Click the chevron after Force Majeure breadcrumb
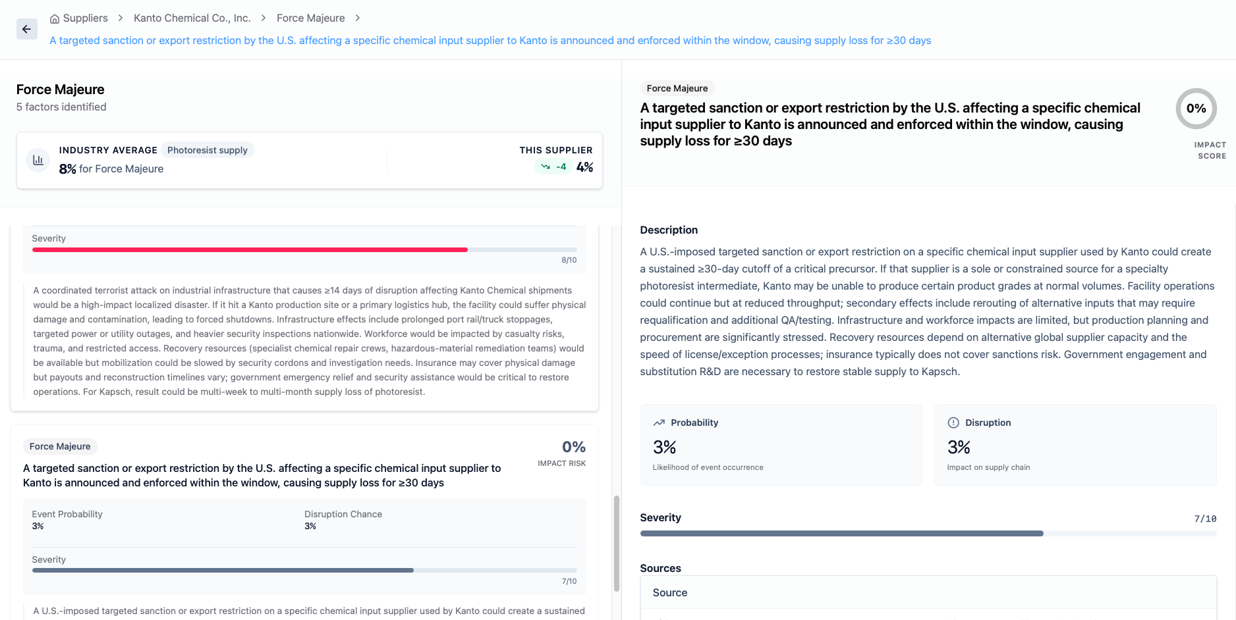 coord(358,18)
